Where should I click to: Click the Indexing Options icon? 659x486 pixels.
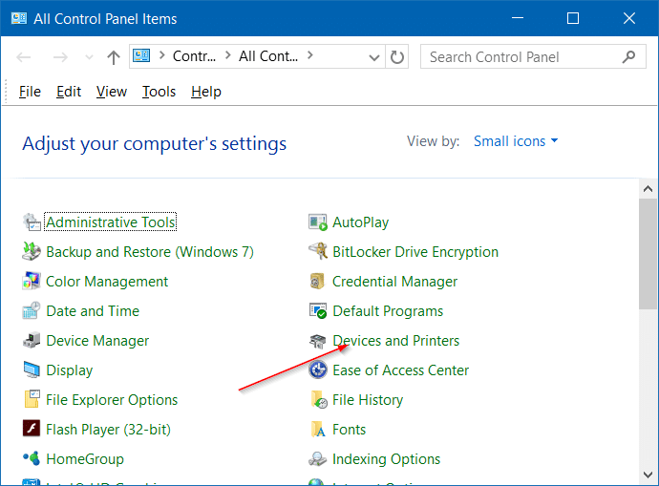pos(318,459)
